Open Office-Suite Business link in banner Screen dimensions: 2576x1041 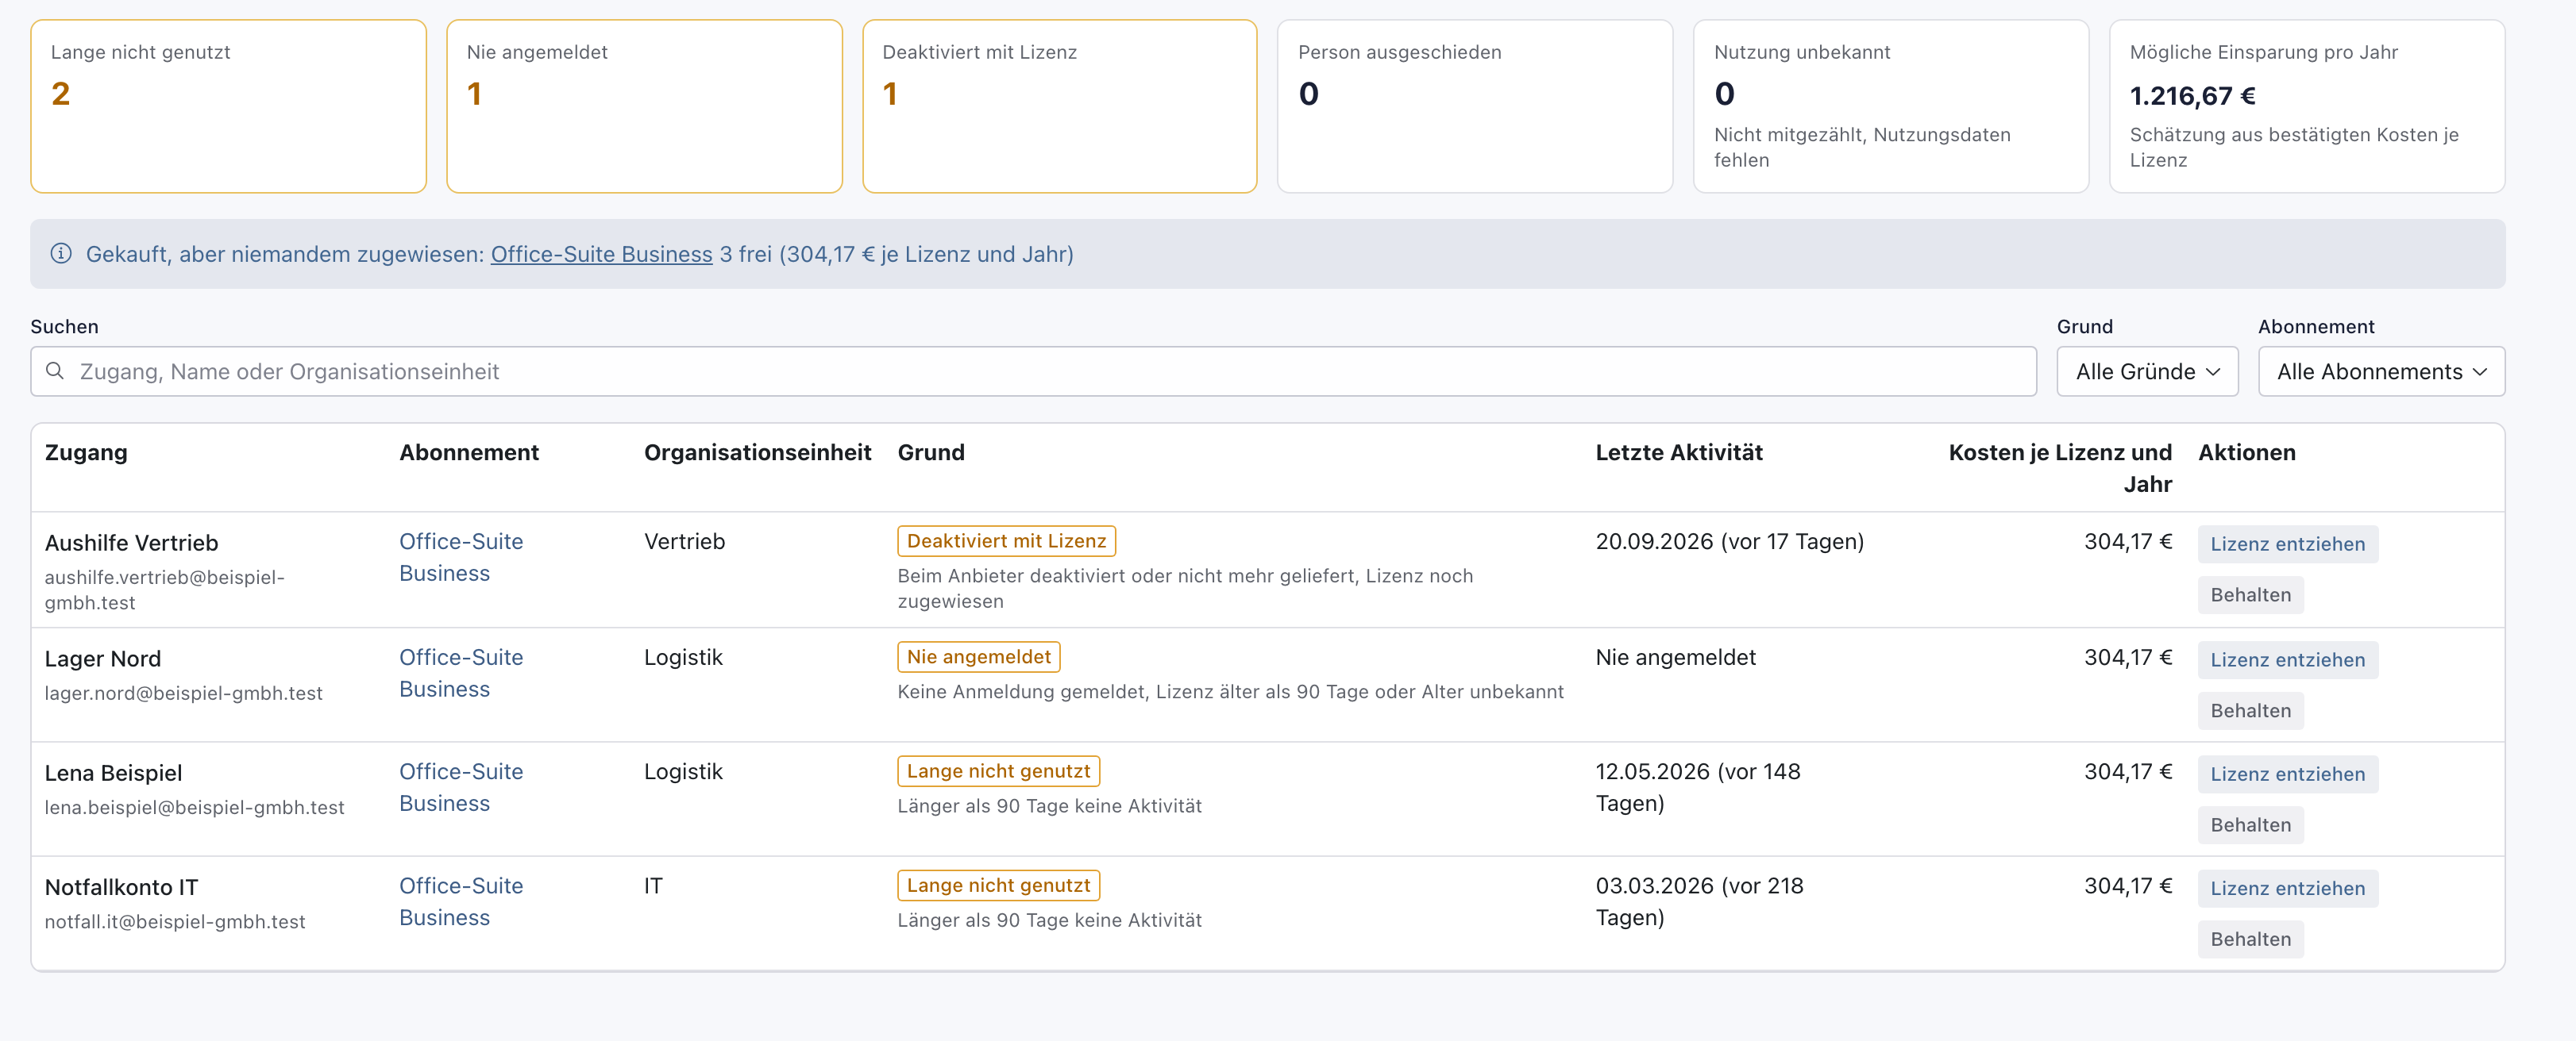pyautogui.click(x=601, y=254)
